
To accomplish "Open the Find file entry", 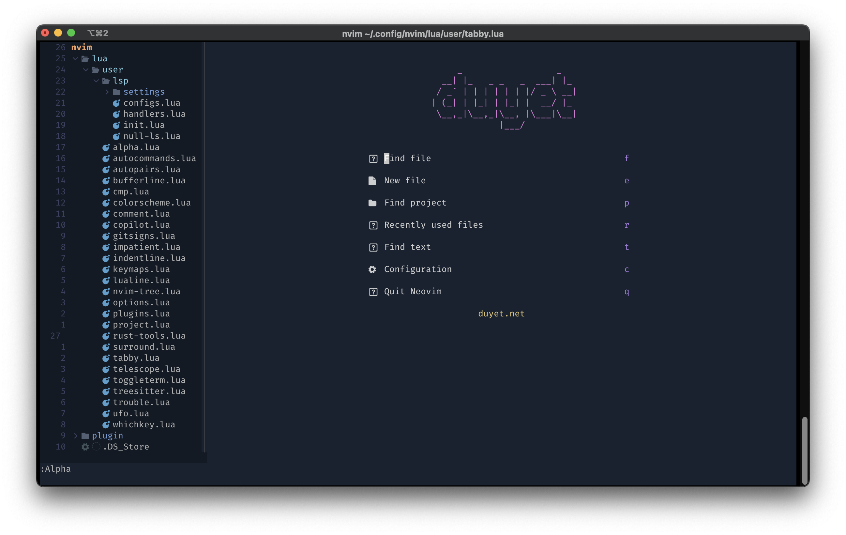I will (x=407, y=159).
